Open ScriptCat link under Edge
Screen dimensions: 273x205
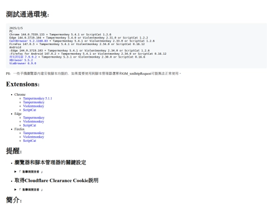coord(29,126)
